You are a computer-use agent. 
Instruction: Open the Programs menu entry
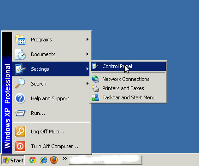click(51, 40)
